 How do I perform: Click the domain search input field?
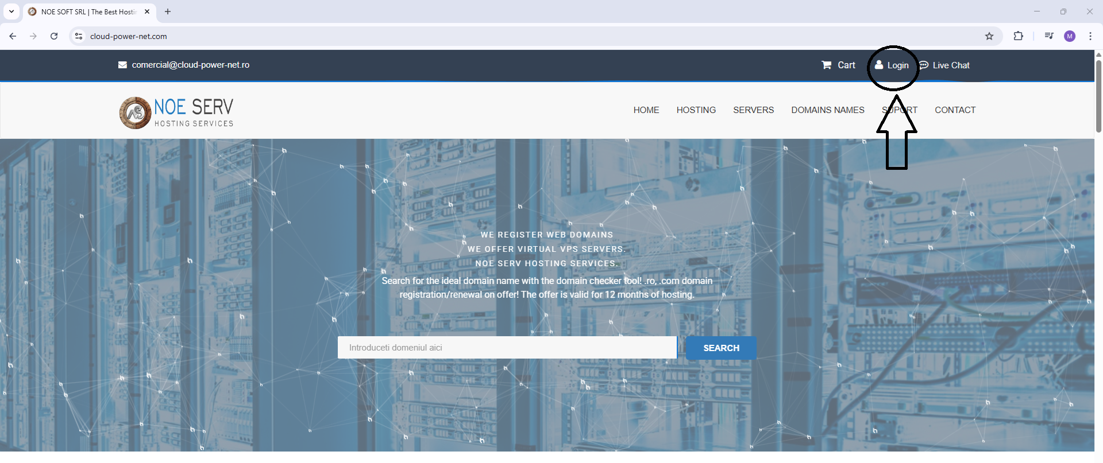click(x=507, y=348)
